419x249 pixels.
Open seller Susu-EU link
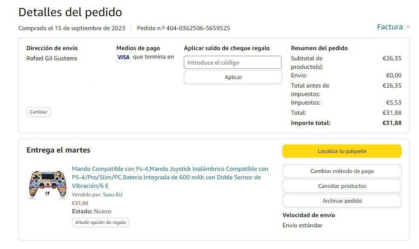112,195
